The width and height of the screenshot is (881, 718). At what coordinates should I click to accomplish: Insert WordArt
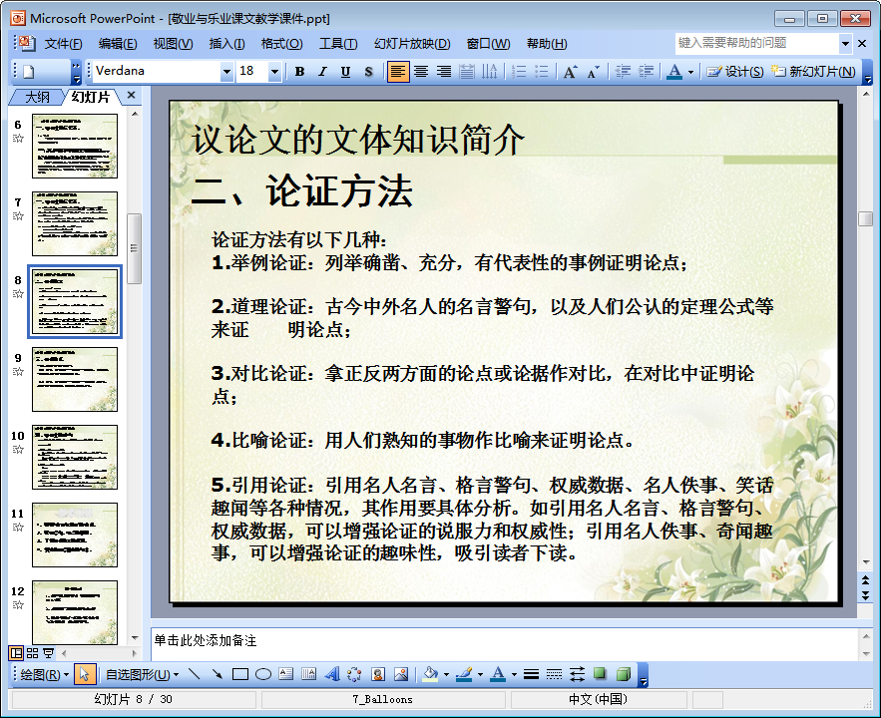(331, 674)
